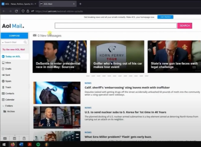Open the nuclear subs to S. Korea headline
This screenshot has height=147, width=201.
(x=125, y=112)
